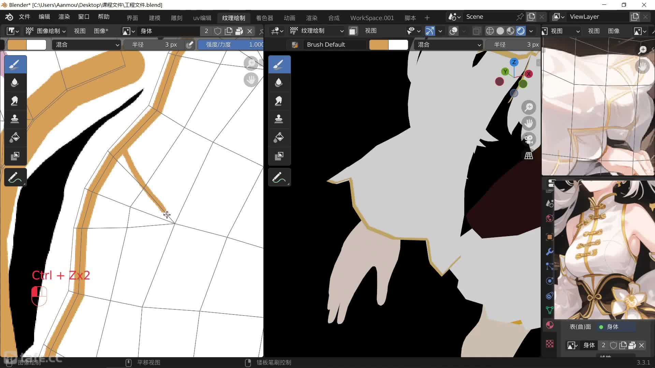Click the 半径 radius field in image editor
Viewport: 655px width, 368px height.
pyautogui.click(x=154, y=45)
